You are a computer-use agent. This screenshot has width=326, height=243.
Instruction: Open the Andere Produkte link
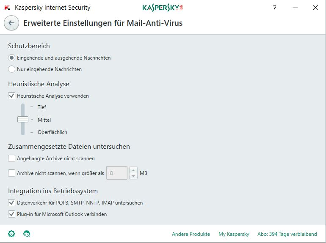pyautogui.click(x=191, y=234)
